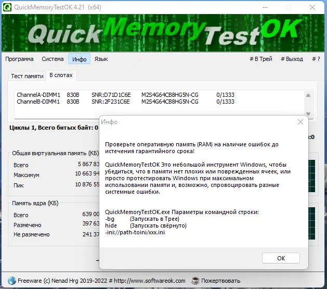This screenshot has width=327, height=289.
Task: Click the Размечено label
Action: click(x=28, y=225)
